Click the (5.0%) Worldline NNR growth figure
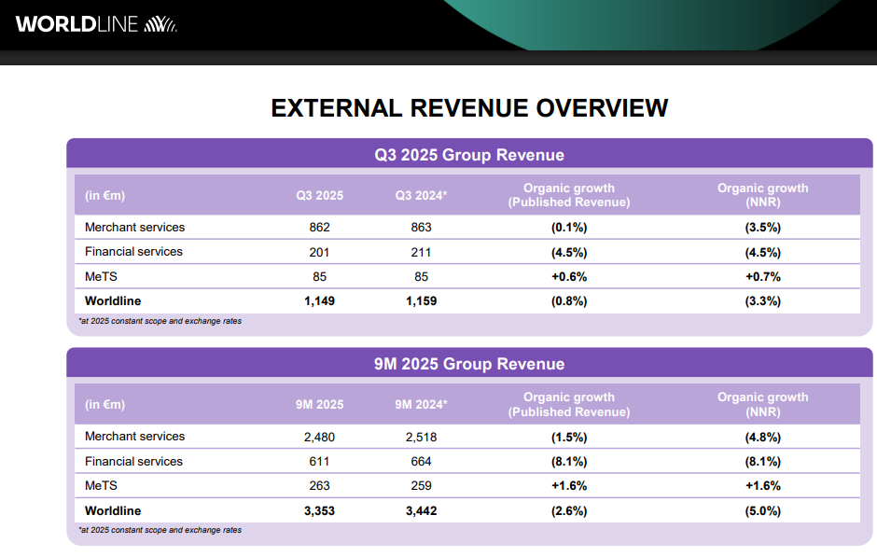The image size is (877, 557). pyautogui.click(x=762, y=510)
